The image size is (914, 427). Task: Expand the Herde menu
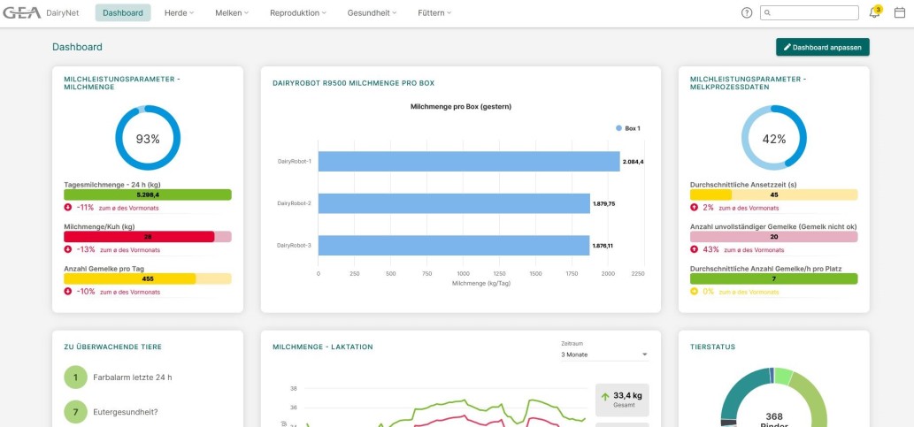coord(179,12)
